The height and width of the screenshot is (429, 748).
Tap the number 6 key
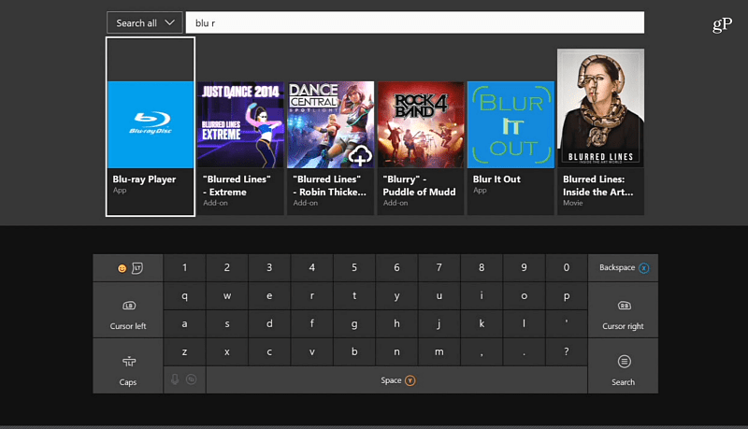[396, 268]
